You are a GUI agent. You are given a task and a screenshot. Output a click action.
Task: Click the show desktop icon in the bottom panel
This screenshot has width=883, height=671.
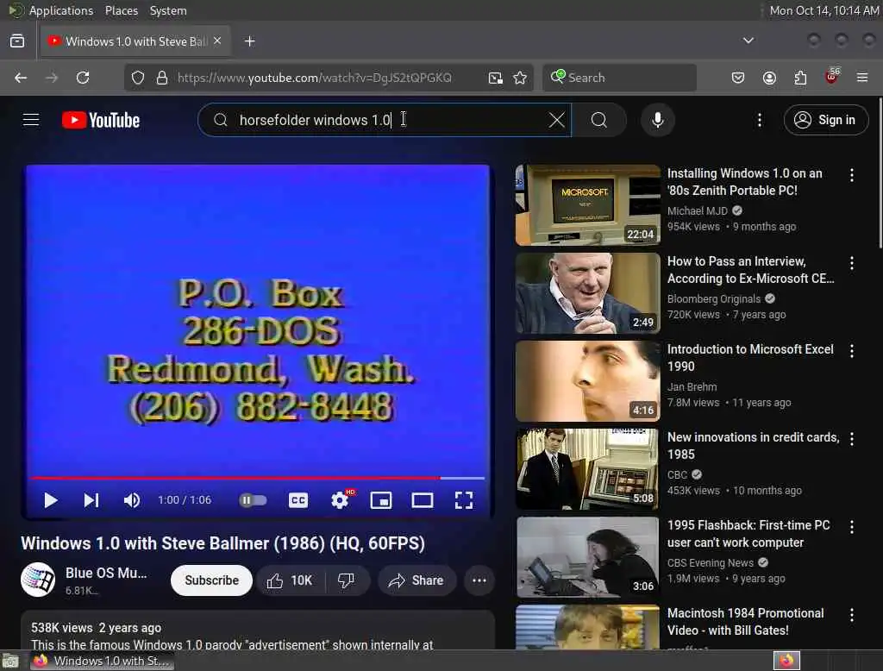pyautogui.click(x=10, y=661)
